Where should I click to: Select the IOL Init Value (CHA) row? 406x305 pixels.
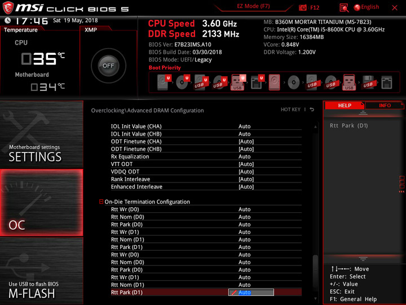click(x=206, y=127)
